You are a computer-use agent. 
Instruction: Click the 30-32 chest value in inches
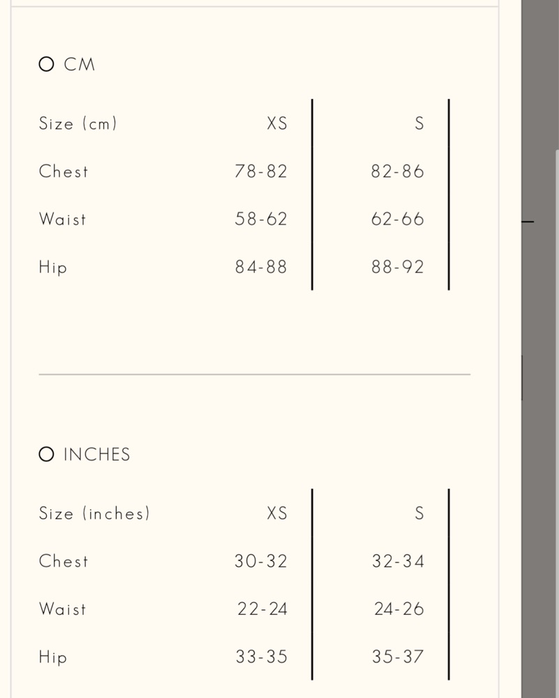261,561
